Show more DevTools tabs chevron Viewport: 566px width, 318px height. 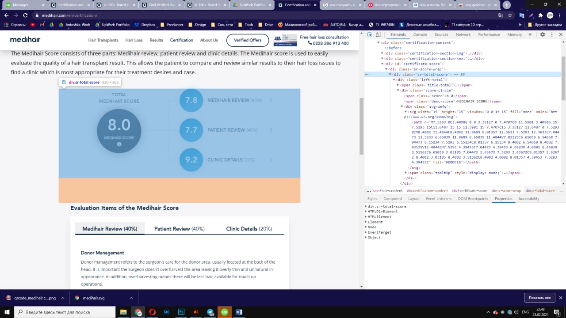tap(530, 34)
